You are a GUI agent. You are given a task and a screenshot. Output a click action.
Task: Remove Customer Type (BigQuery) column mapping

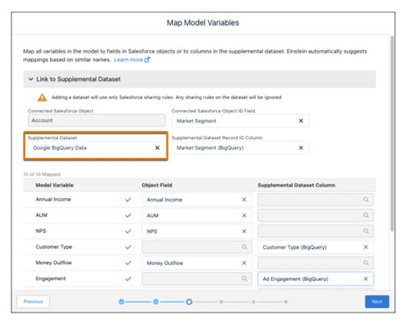366,247
